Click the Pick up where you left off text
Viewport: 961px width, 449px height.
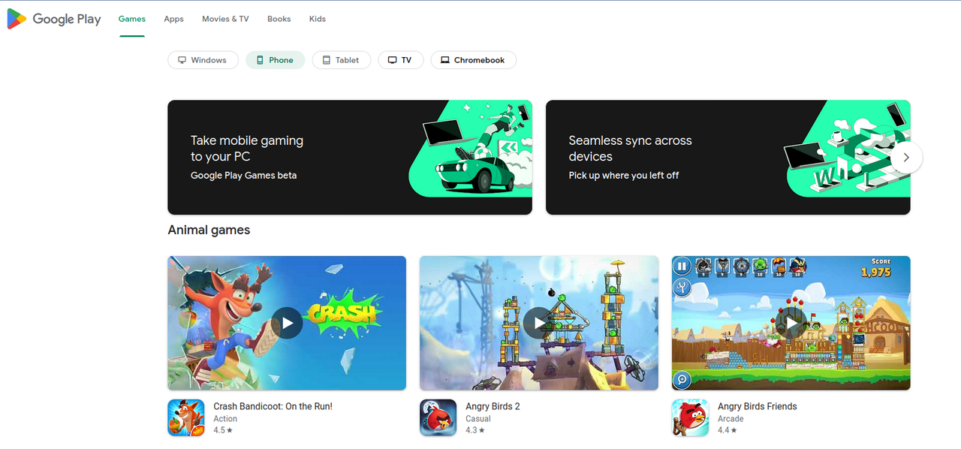[624, 176]
